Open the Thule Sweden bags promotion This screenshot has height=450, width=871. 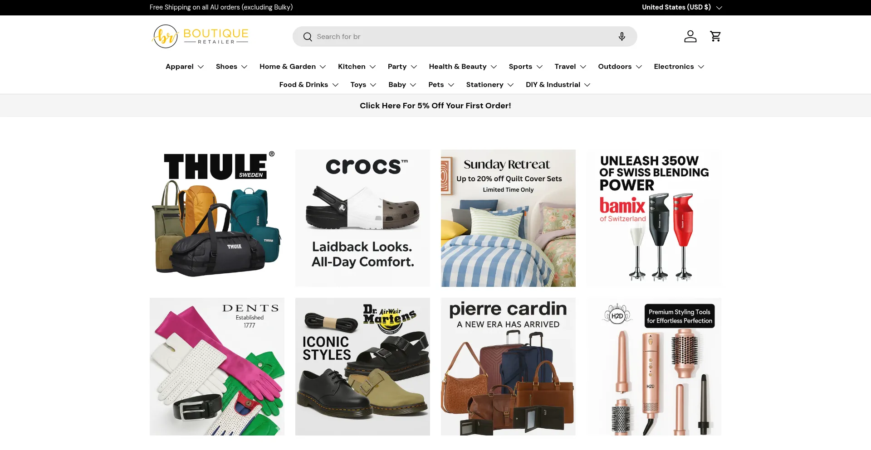[x=217, y=218]
